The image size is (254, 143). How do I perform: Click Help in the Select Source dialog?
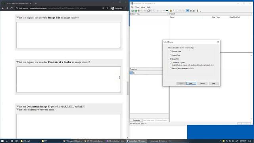pyautogui.click(x=214, y=83)
